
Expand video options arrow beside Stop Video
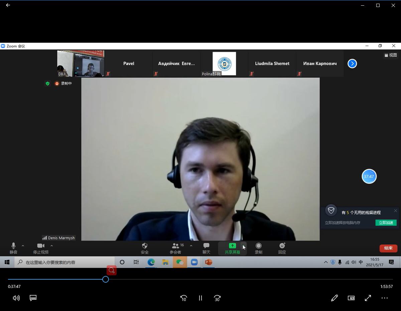[x=51, y=246]
